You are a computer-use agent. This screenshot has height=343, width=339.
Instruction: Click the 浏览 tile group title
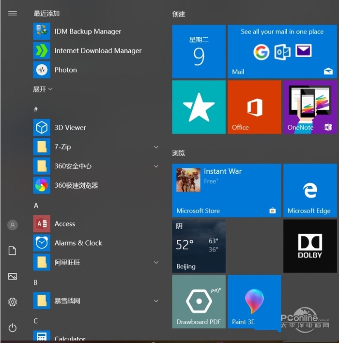(179, 153)
